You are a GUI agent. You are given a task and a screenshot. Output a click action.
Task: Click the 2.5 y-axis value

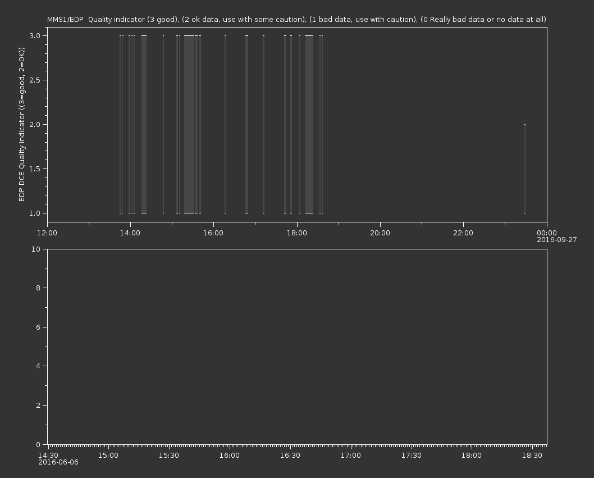(35, 80)
